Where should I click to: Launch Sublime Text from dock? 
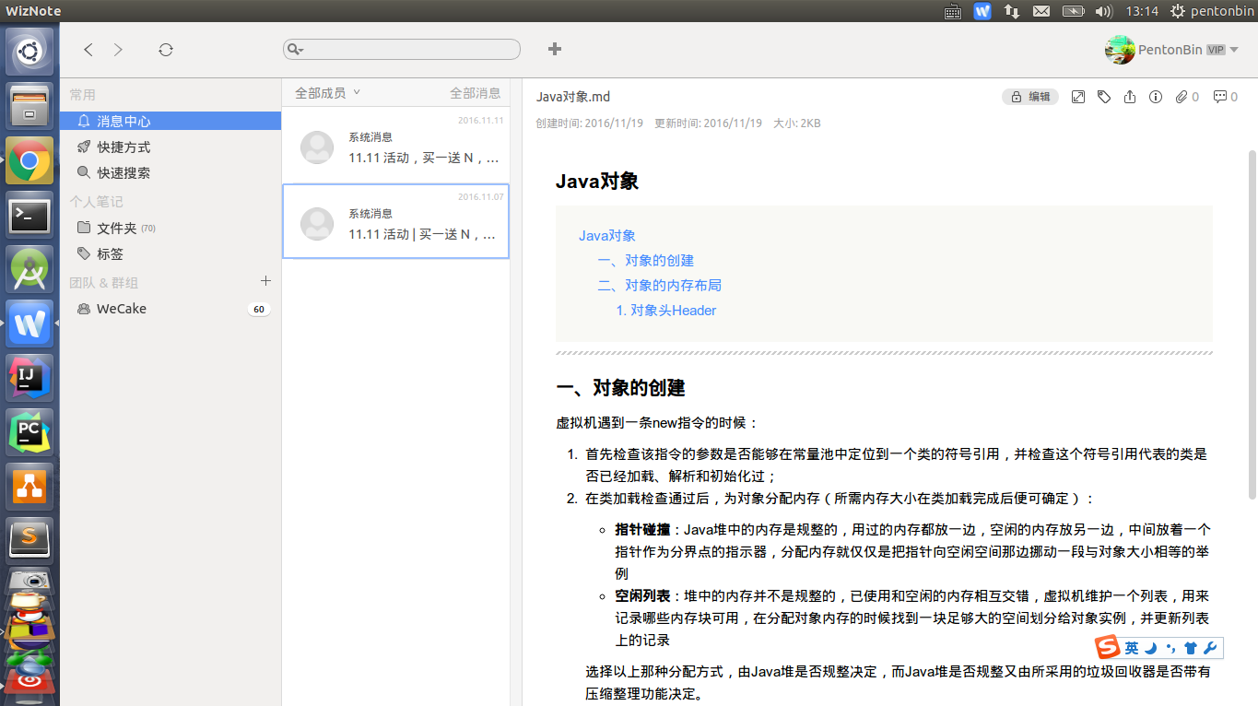(29, 540)
